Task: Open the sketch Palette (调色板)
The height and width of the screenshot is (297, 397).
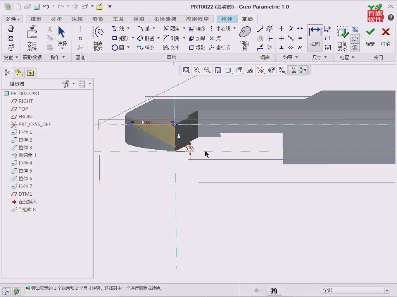Action: point(245,38)
